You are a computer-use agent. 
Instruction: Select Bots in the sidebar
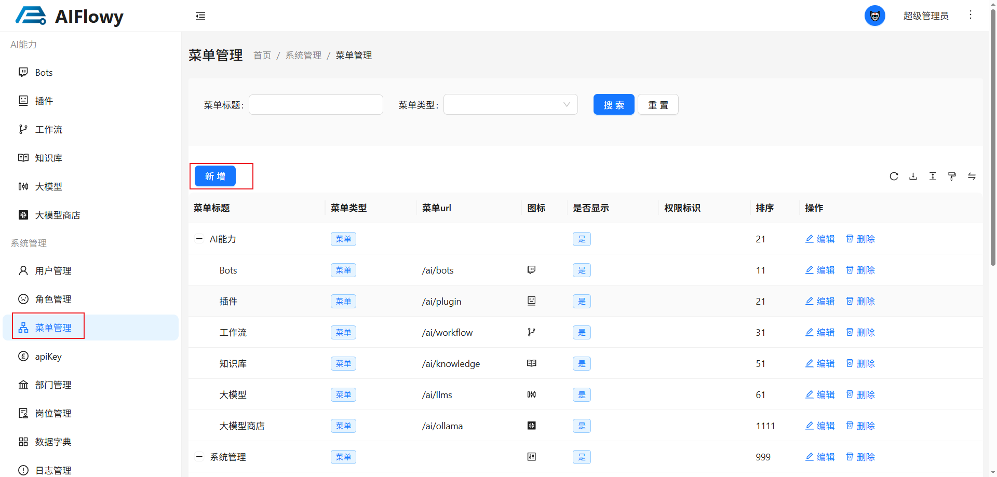pyautogui.click(x=43, y=72)
